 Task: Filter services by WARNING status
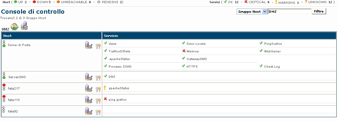[287, 2]
